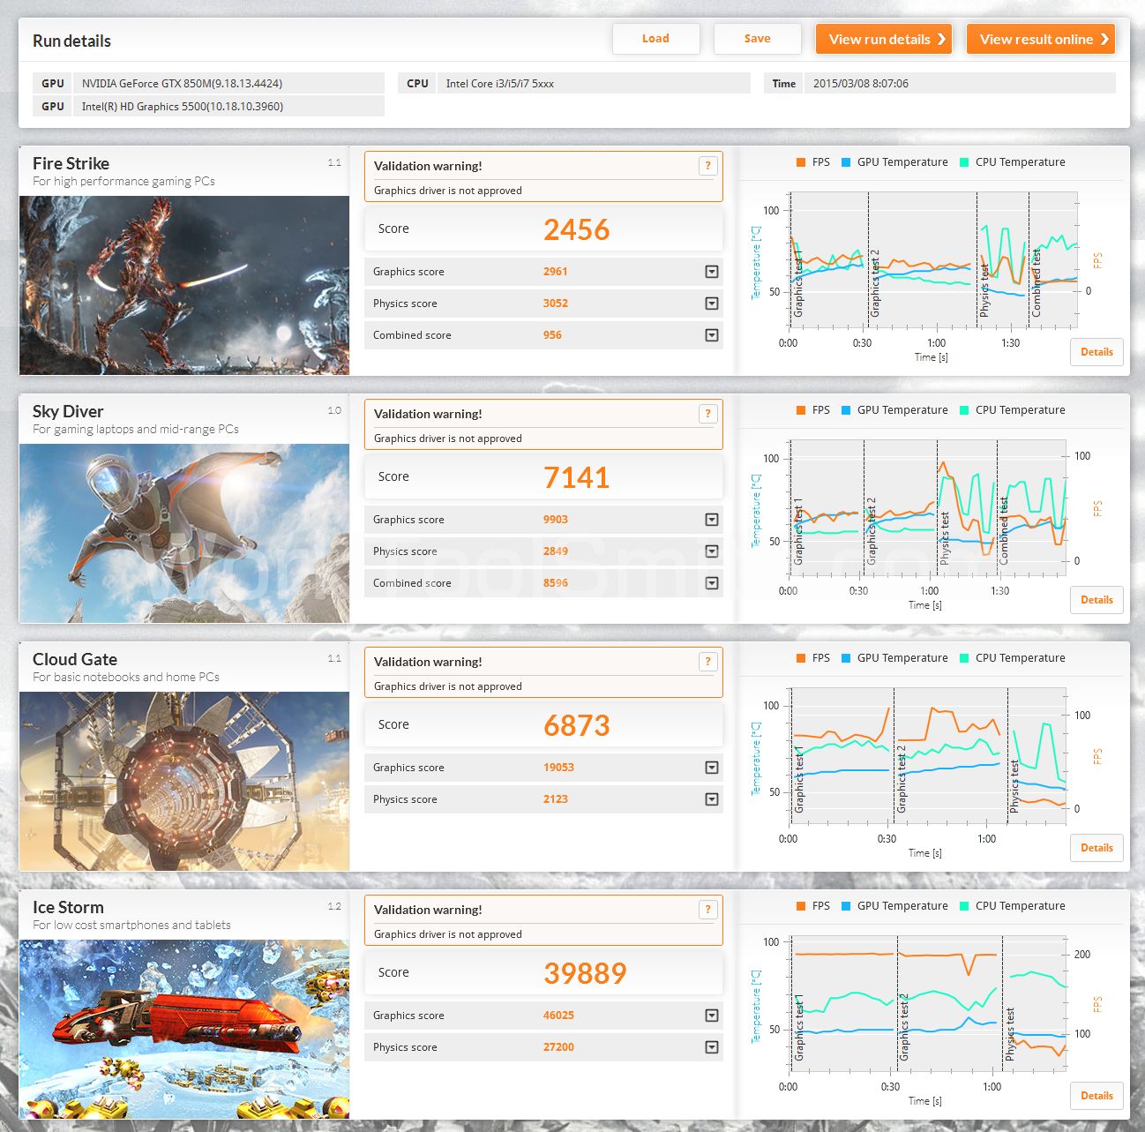Click the Intel HD Graphics 5500 GPU field

click(x=229, y=107)
